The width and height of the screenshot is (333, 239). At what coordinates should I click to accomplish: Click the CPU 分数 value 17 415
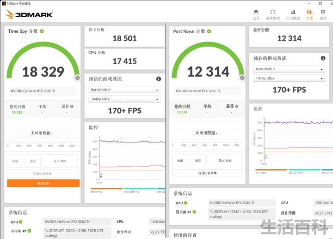pos(125,61)
